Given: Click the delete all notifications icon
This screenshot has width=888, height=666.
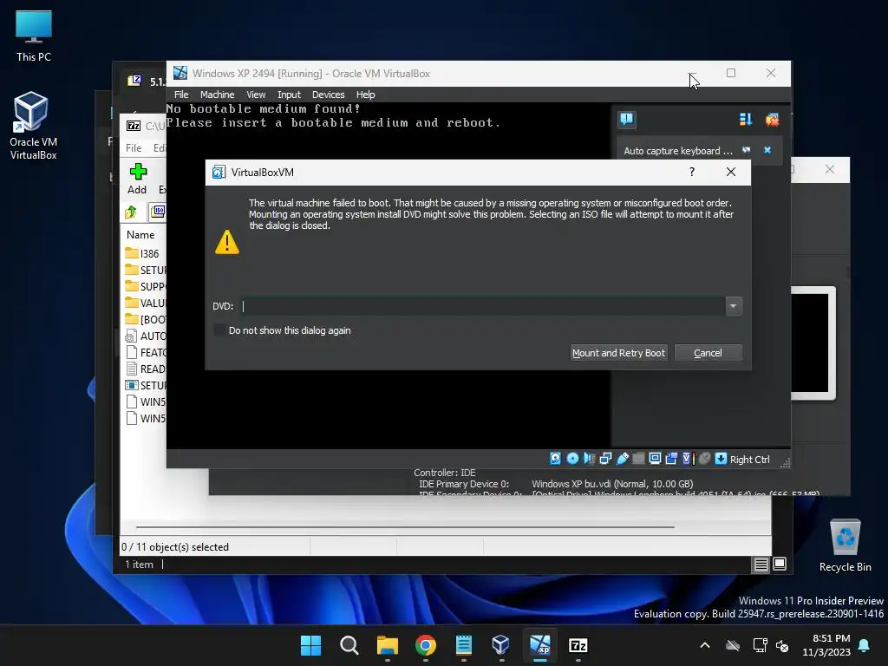Looking at the screenshot, I should pos(772,120).
